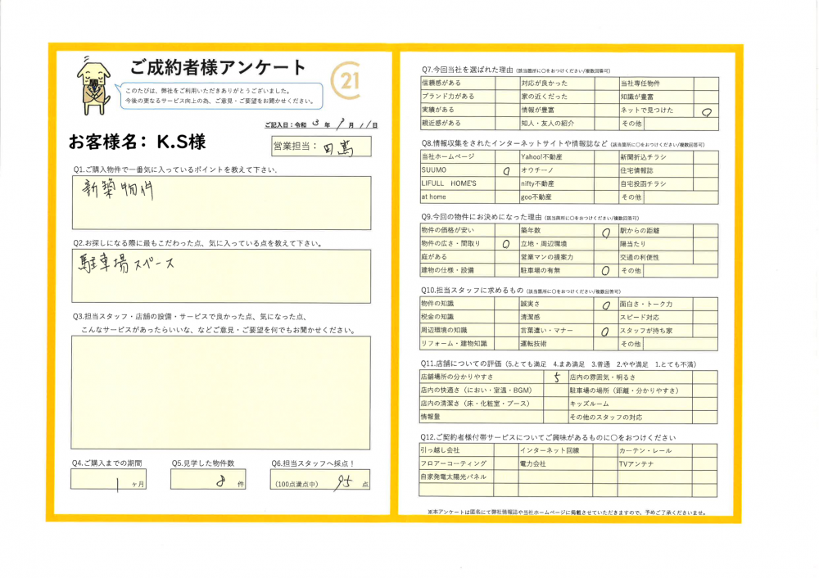The height and width of the screenshot is (578, 819).
Task: Toggle the SUUMO checkbox cell
Action: [x=506, y=170]
